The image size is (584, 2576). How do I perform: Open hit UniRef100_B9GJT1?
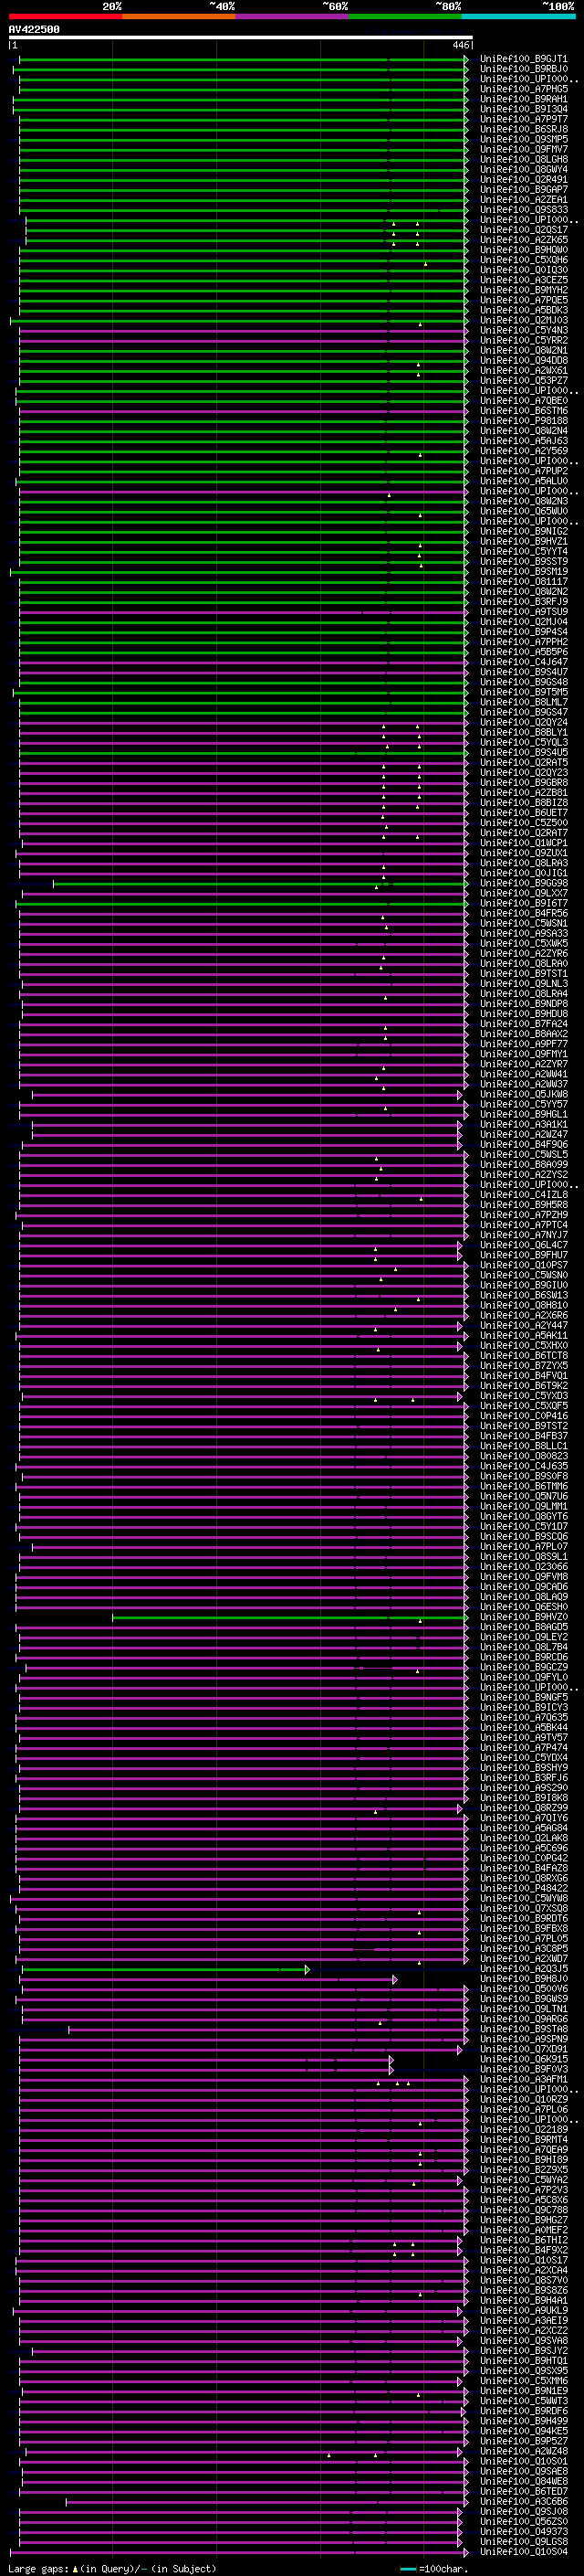click(x=523, y=59)
